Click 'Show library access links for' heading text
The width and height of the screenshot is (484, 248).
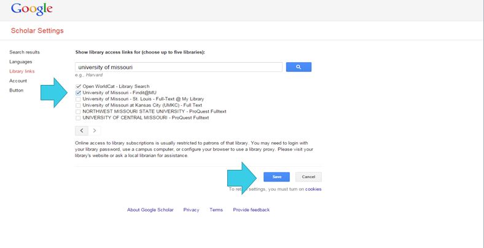pyautogui.click(x=140, y=52)
